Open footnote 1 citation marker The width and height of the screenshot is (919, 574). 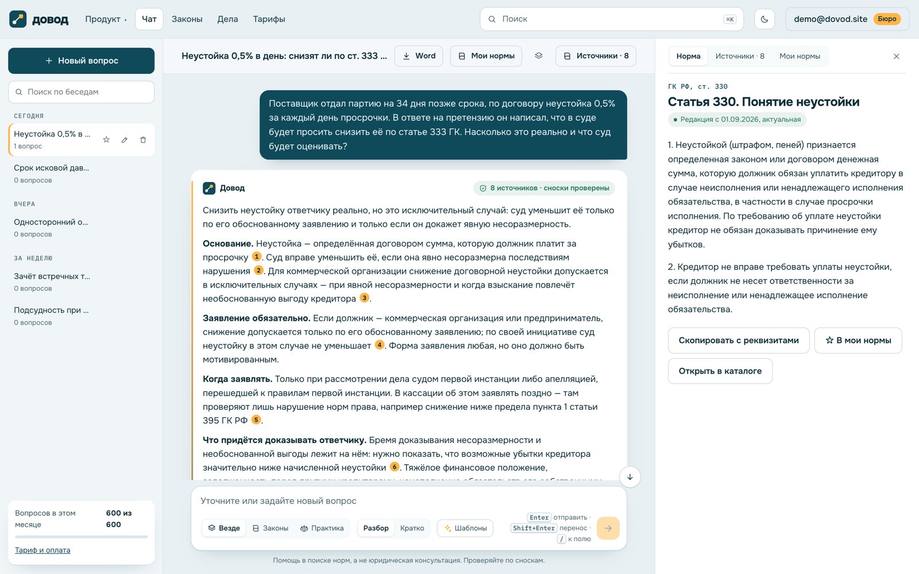coord(257,257)
